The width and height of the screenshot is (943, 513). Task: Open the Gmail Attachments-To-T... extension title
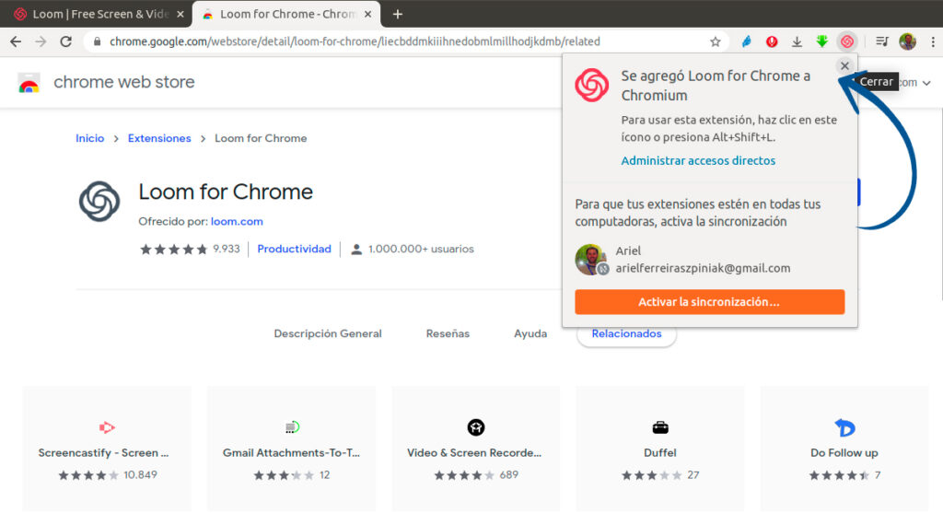tap(291, 453)
